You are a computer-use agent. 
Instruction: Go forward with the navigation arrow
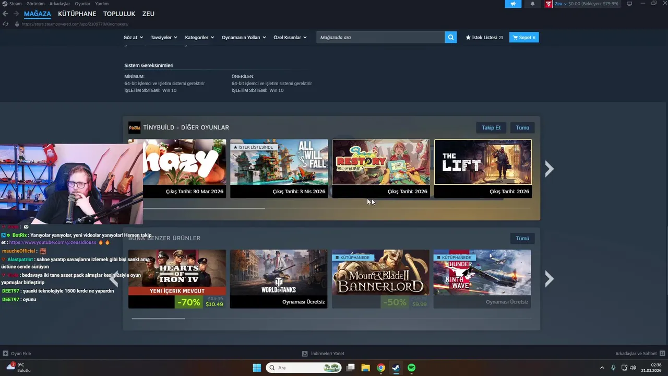point(16,14)
